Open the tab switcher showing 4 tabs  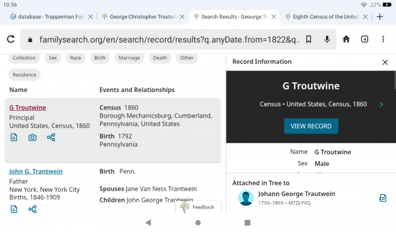pos(364,39)
